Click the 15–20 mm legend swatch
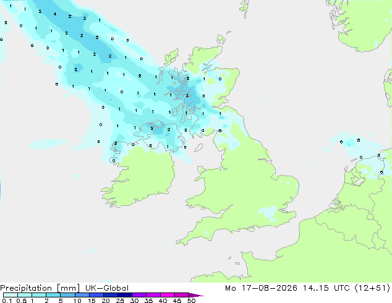Screen dimensions: 392x303 96,295
